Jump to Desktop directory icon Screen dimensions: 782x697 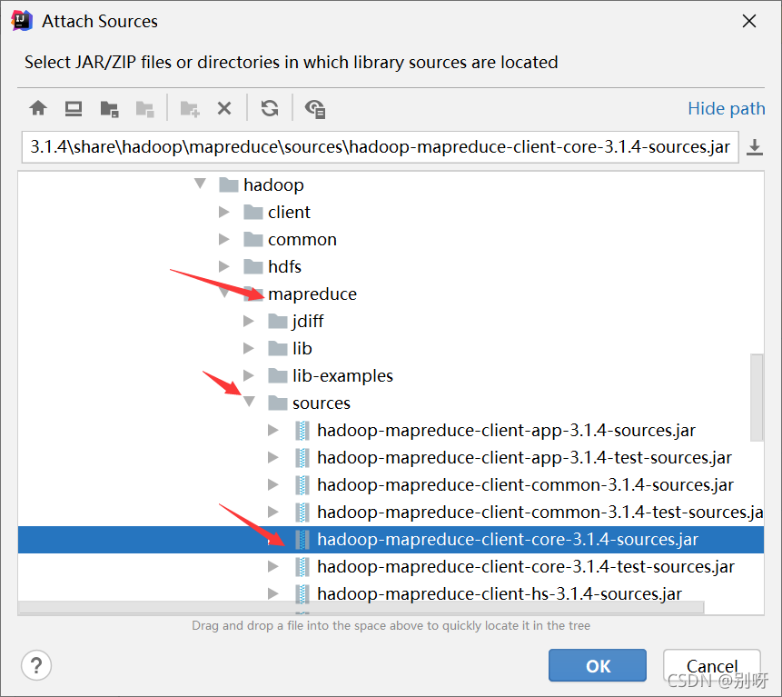pyautogui.click(x=74, y=108)
